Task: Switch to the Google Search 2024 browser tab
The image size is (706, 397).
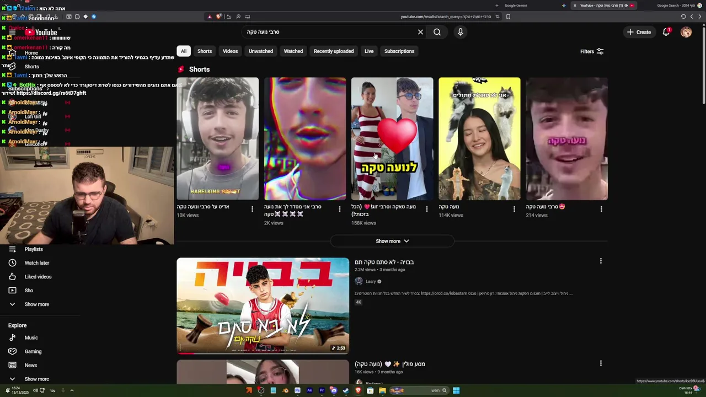Action: (x=676, y=6)
